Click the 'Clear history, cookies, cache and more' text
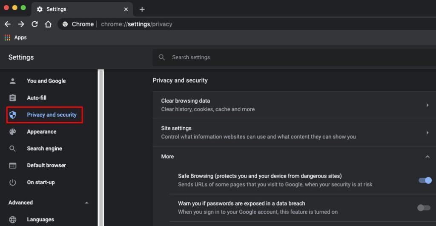 click(208, 109)
